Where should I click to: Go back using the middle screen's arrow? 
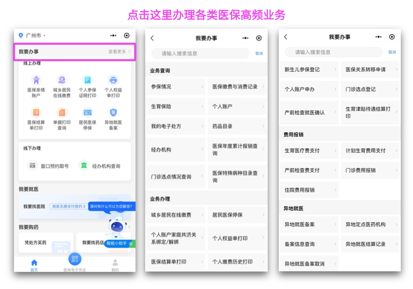point(152,38)
